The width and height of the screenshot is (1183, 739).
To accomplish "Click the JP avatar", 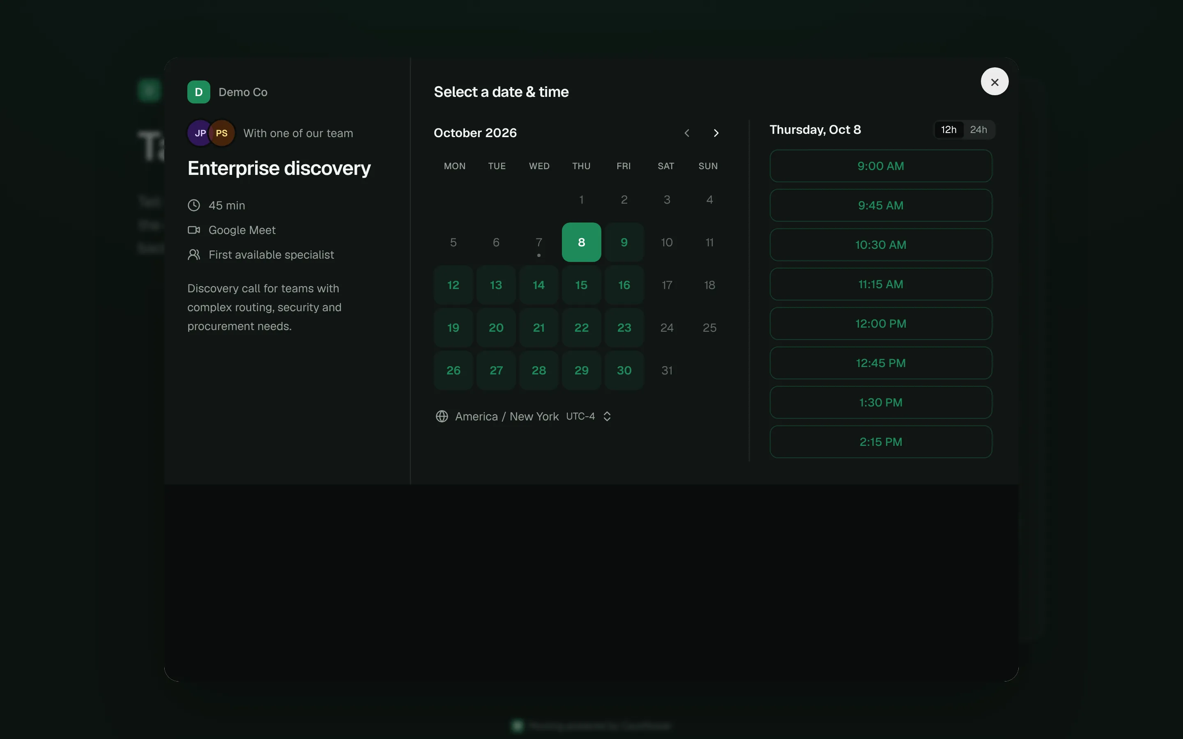I will pyautogui.click(x=200, y=133).
